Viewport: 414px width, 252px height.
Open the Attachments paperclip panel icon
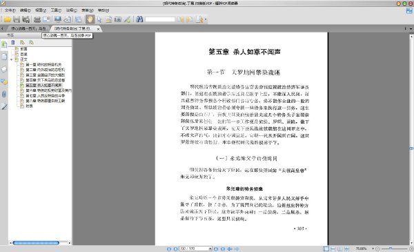[4, 94]
